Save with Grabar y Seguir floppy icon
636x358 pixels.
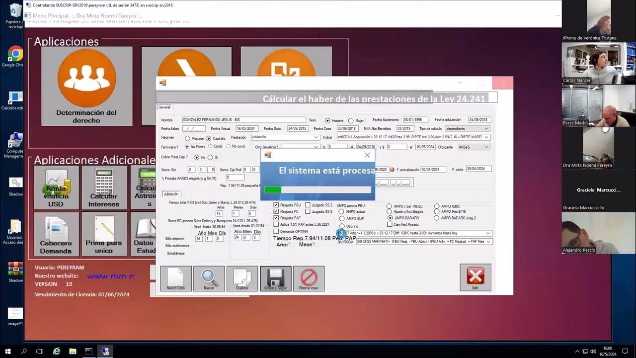(275, 278)
